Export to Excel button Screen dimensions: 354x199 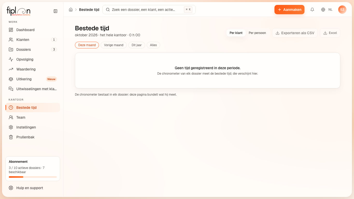(330, 33)
